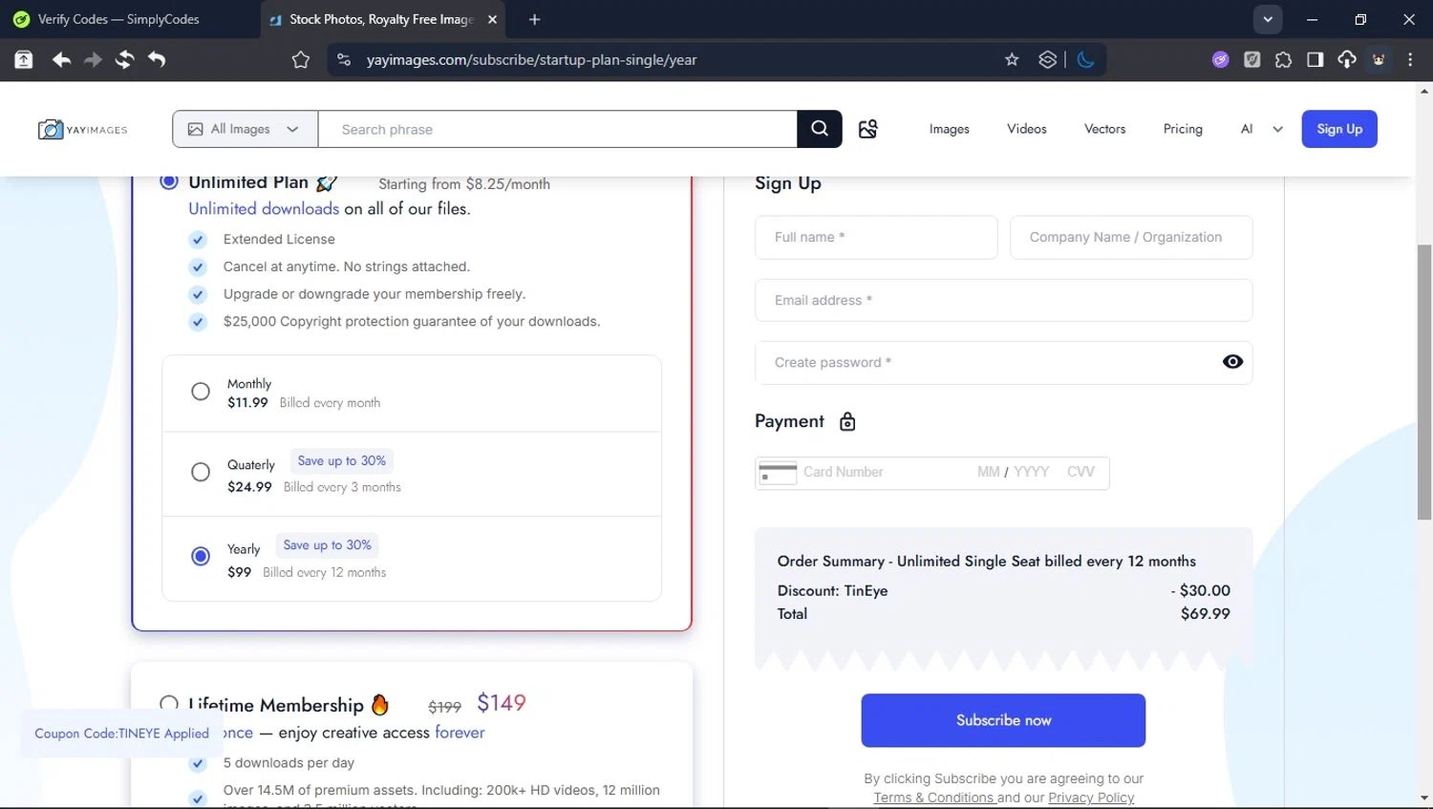The image size is (1433, 809).
Task: Click the purple round extension icon
Action: pyautogui.click(x=1220, y=59)
